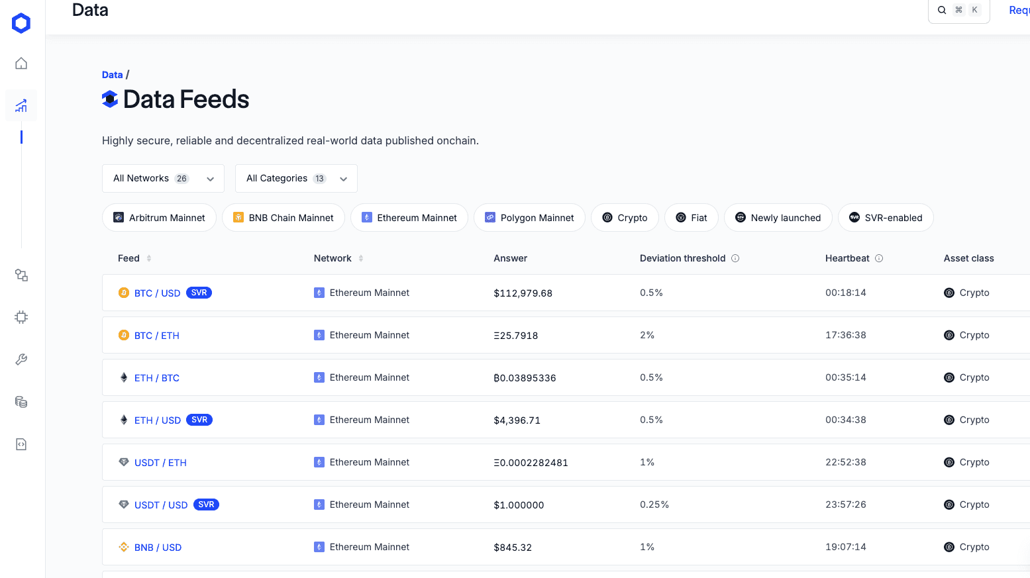Screen dimensions: 1030x578
Task: Filter by Fiat chip
Action: point(692,218)
